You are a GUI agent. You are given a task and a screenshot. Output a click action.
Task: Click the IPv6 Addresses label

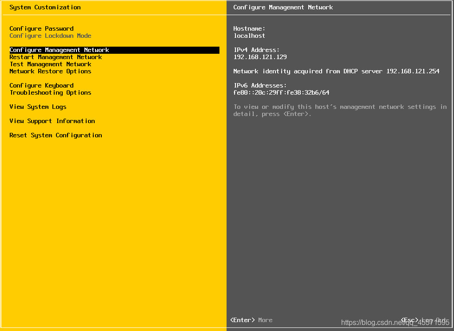[260, 85]
